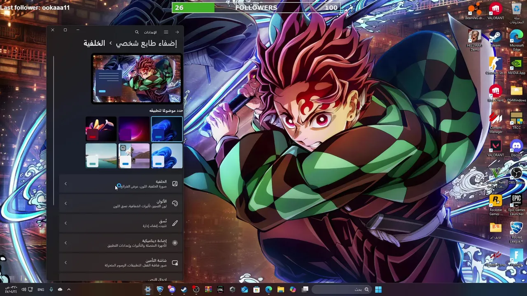The image size is (527, 296).
Task: Open Microsoft Edge desktop shortcut
Action: tap(516, 41)
